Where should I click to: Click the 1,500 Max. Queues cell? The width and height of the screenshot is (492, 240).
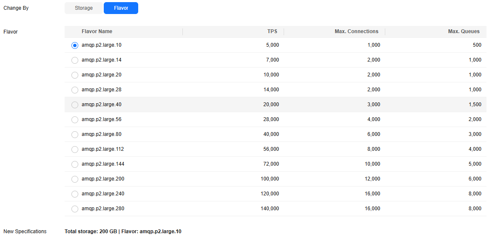475,104
